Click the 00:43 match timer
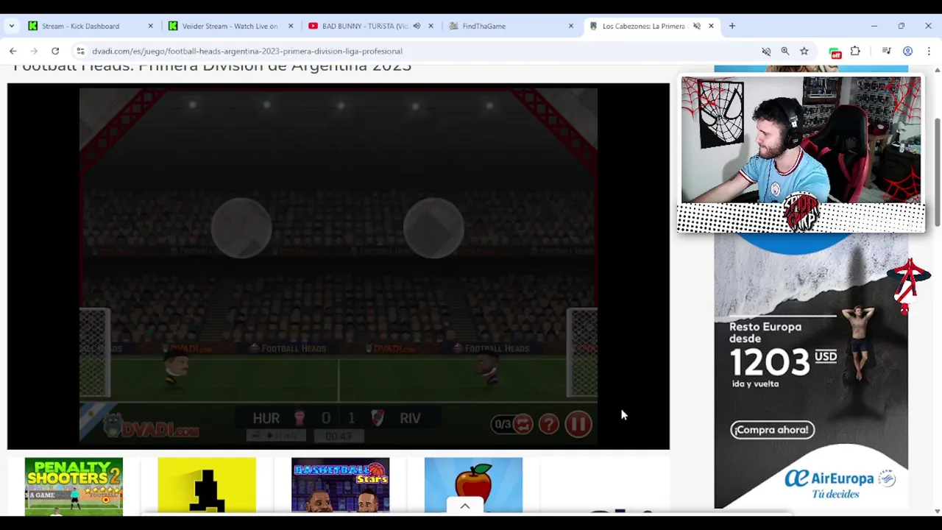942x530 pixels. click(338, 437)
